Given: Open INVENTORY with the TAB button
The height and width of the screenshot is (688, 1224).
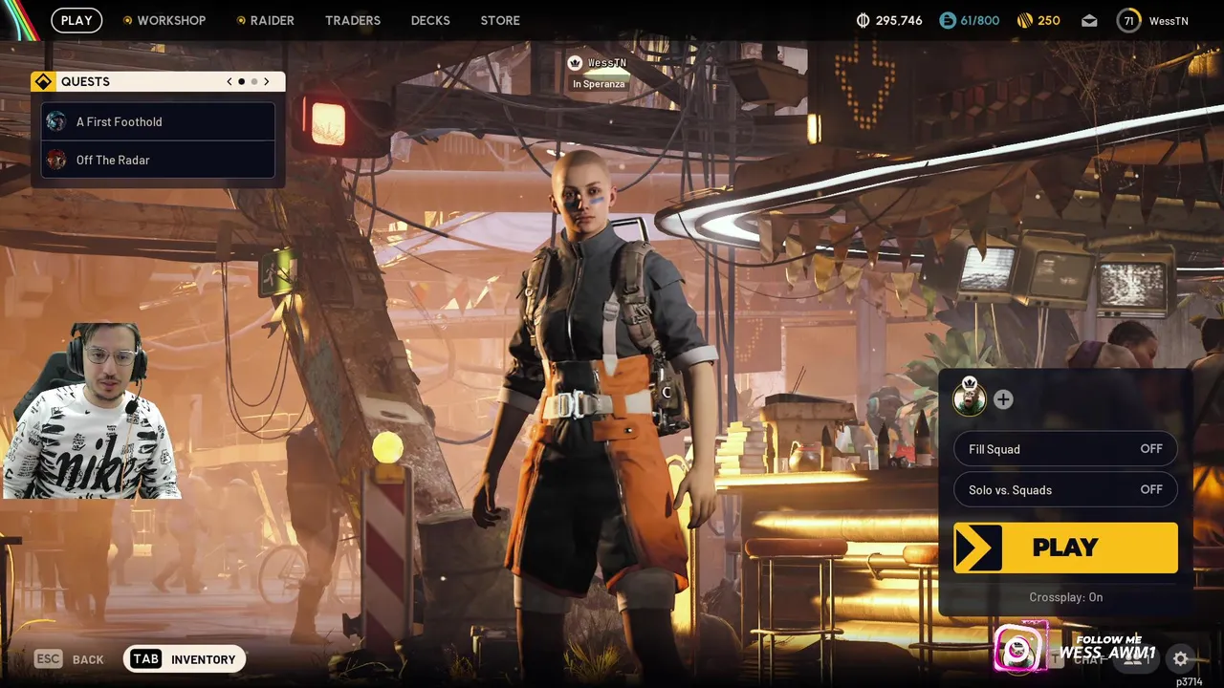Looking at the screenshot, I should [185, 659].
